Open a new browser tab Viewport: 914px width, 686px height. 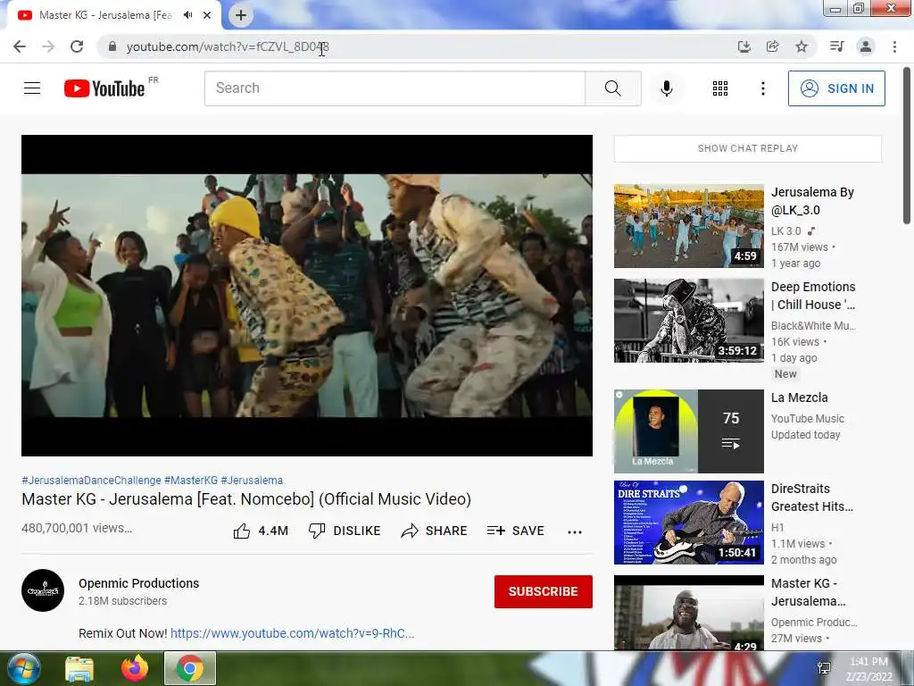tap(241, 15)
